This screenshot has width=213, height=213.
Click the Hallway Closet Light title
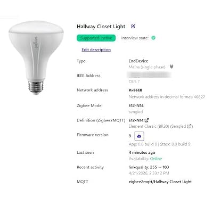pos(101,27)
